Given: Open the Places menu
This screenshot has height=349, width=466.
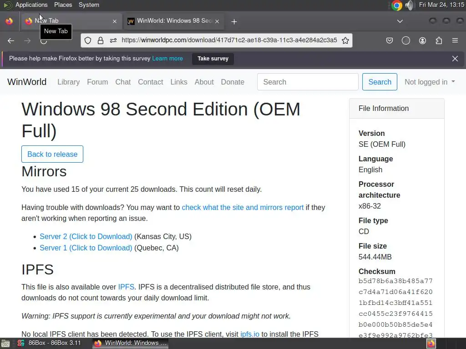Looking at the screenshot, I should [x=63, y=5].
